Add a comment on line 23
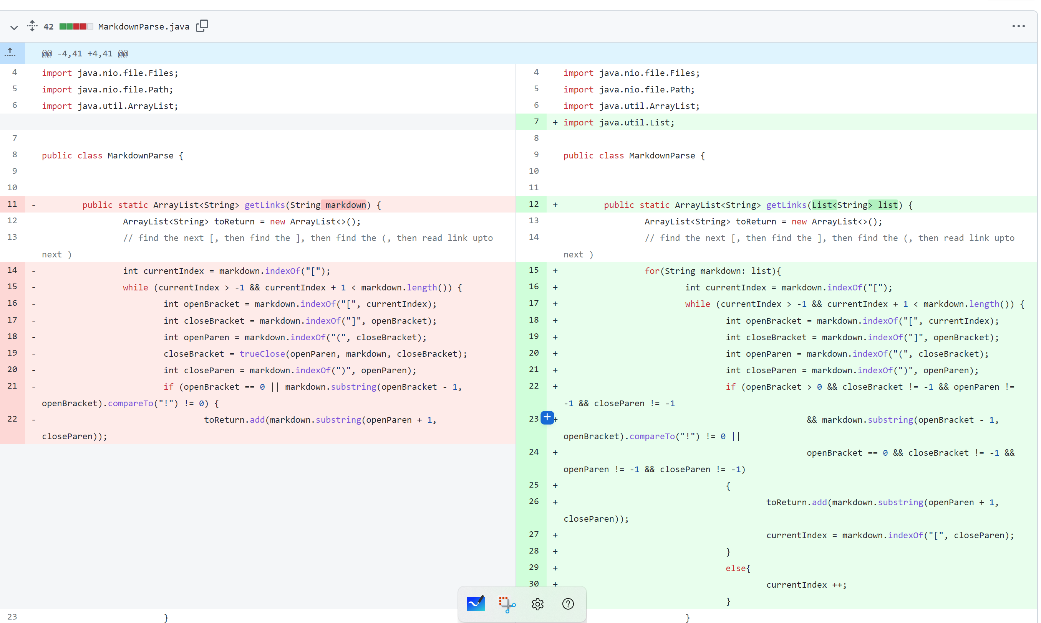 click(x=547, y=417)
